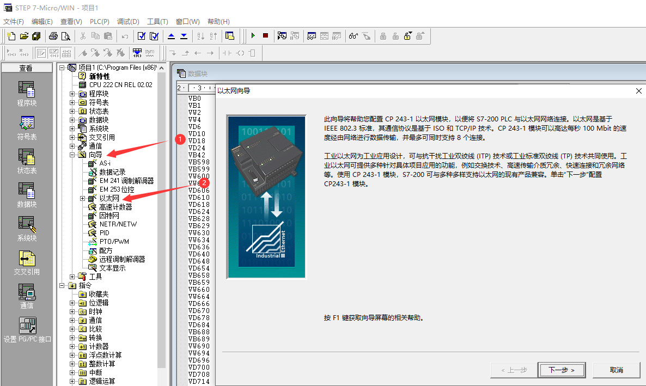The width and height of the screenshot is (646, 386).
Task: Collapse the 向导 tree node
Action: tap(72, 155)
